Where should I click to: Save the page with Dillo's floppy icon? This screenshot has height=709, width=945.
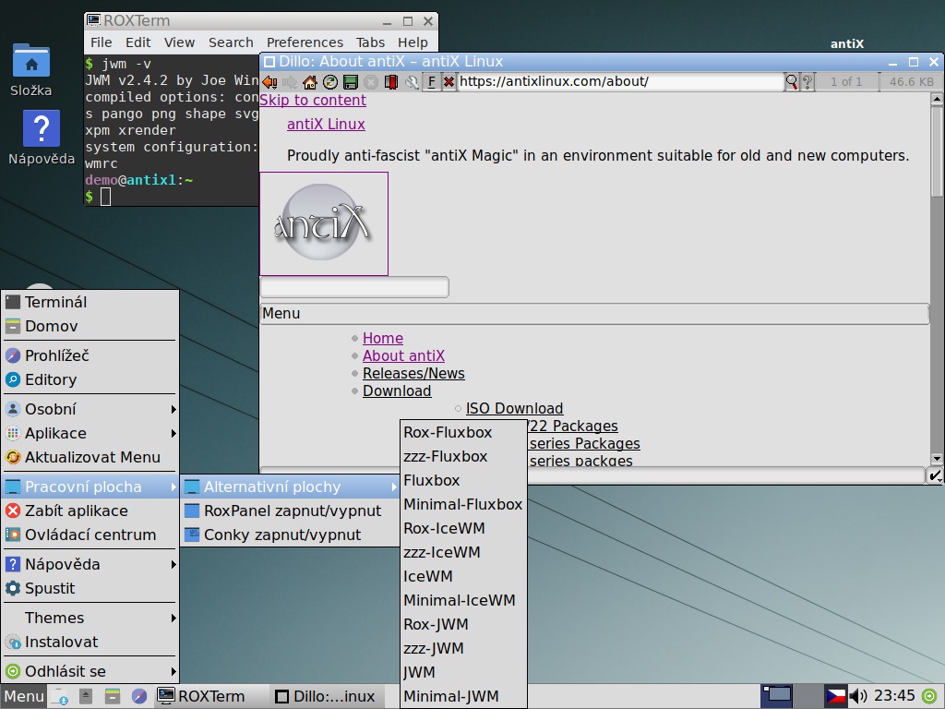point(351,82)
